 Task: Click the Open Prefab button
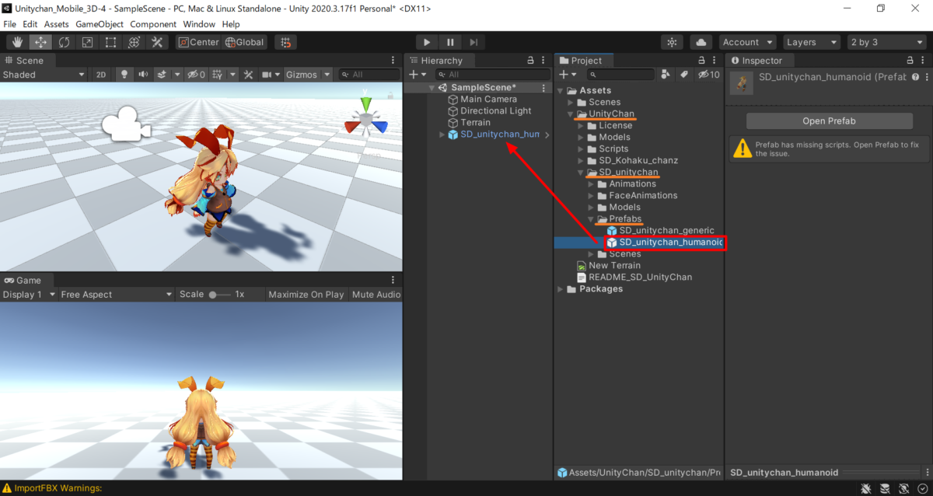830,121
